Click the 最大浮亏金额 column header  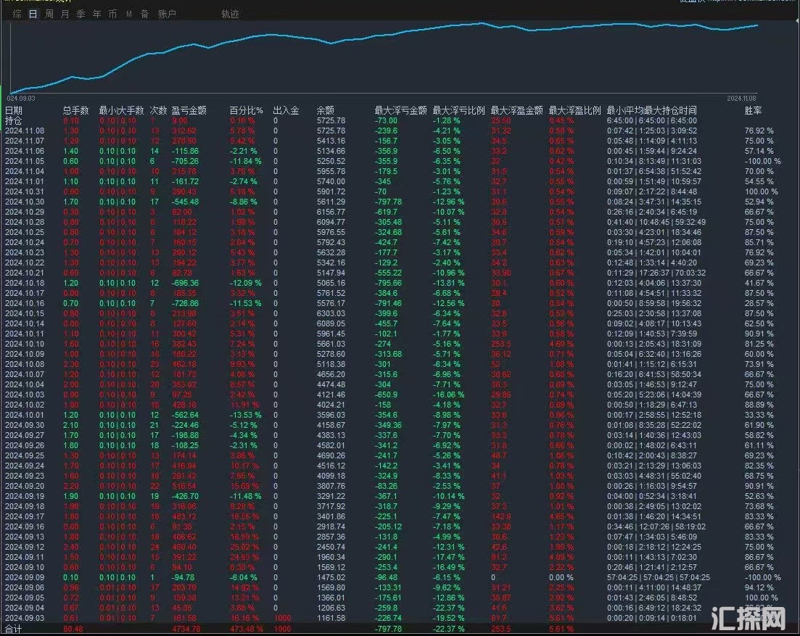(400, 111)
